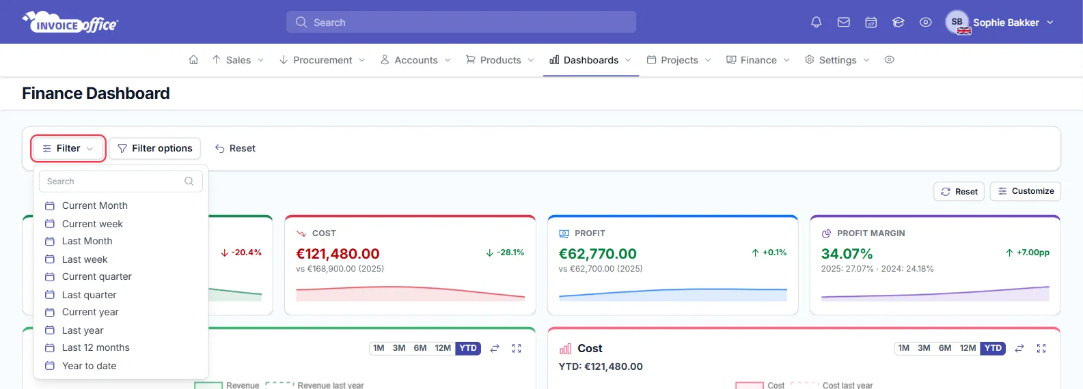Expand Cost chart to fullscreen
The image size is (1083, 389).
tap(1041, 348)
